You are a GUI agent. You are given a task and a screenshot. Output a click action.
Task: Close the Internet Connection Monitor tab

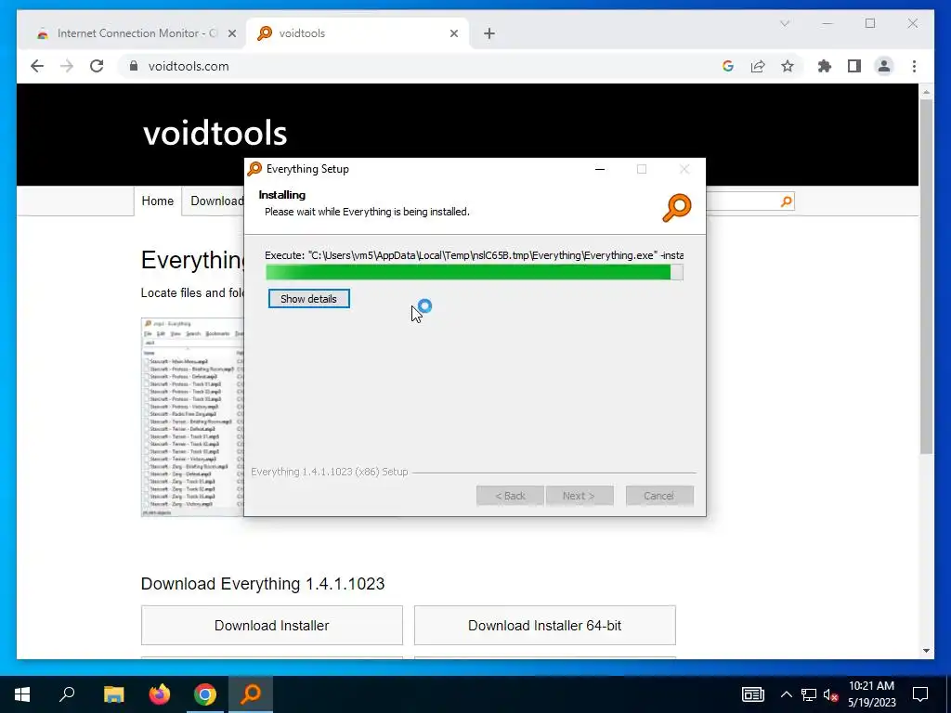point(231,34)
